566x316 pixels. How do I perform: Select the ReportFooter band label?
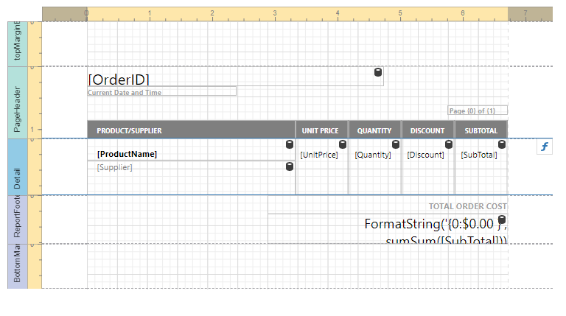tap(18, 219)
